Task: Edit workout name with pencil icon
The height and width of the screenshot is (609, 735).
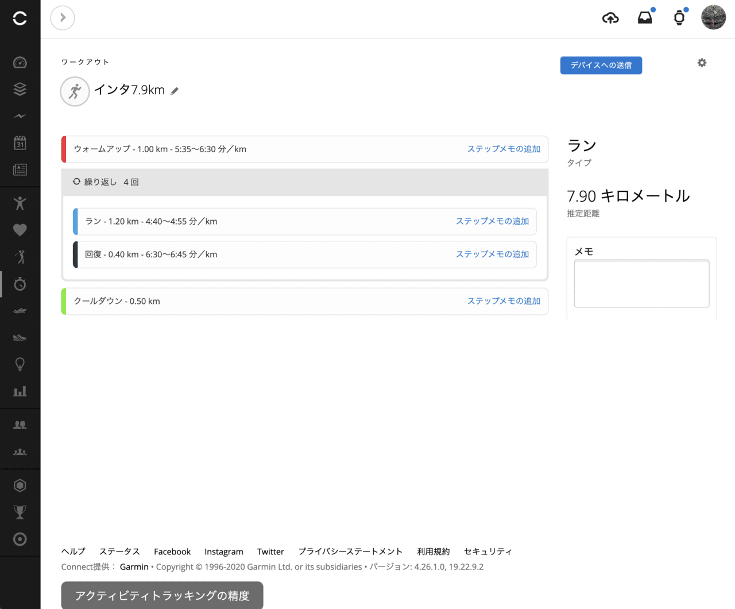Action: click(175, 91)
